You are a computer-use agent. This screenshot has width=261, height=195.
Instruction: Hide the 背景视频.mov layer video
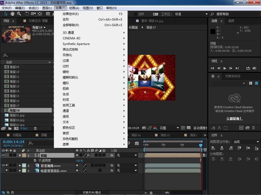click(3, 165)
